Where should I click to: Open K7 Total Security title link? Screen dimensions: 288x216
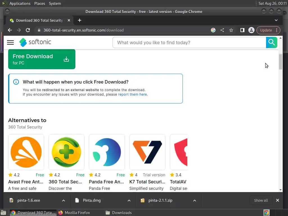(x=147, y=182)
